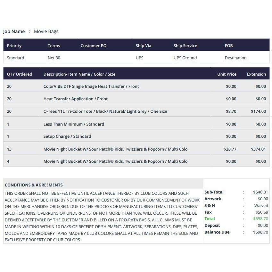Viewport: 272px width, 272px height.
Task: Click the Heat Transfer Application / Front row
Action: [136, 99]
